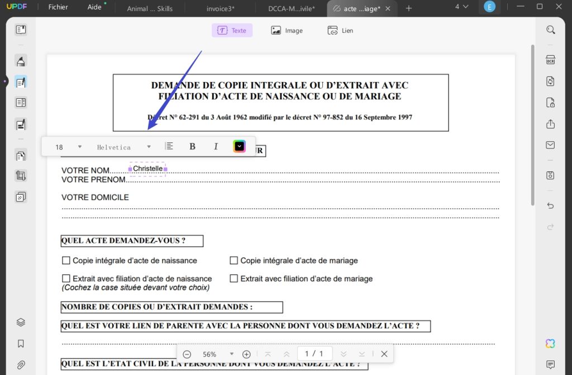Open the search panel with magnifier icon

(x=551, y=29)
